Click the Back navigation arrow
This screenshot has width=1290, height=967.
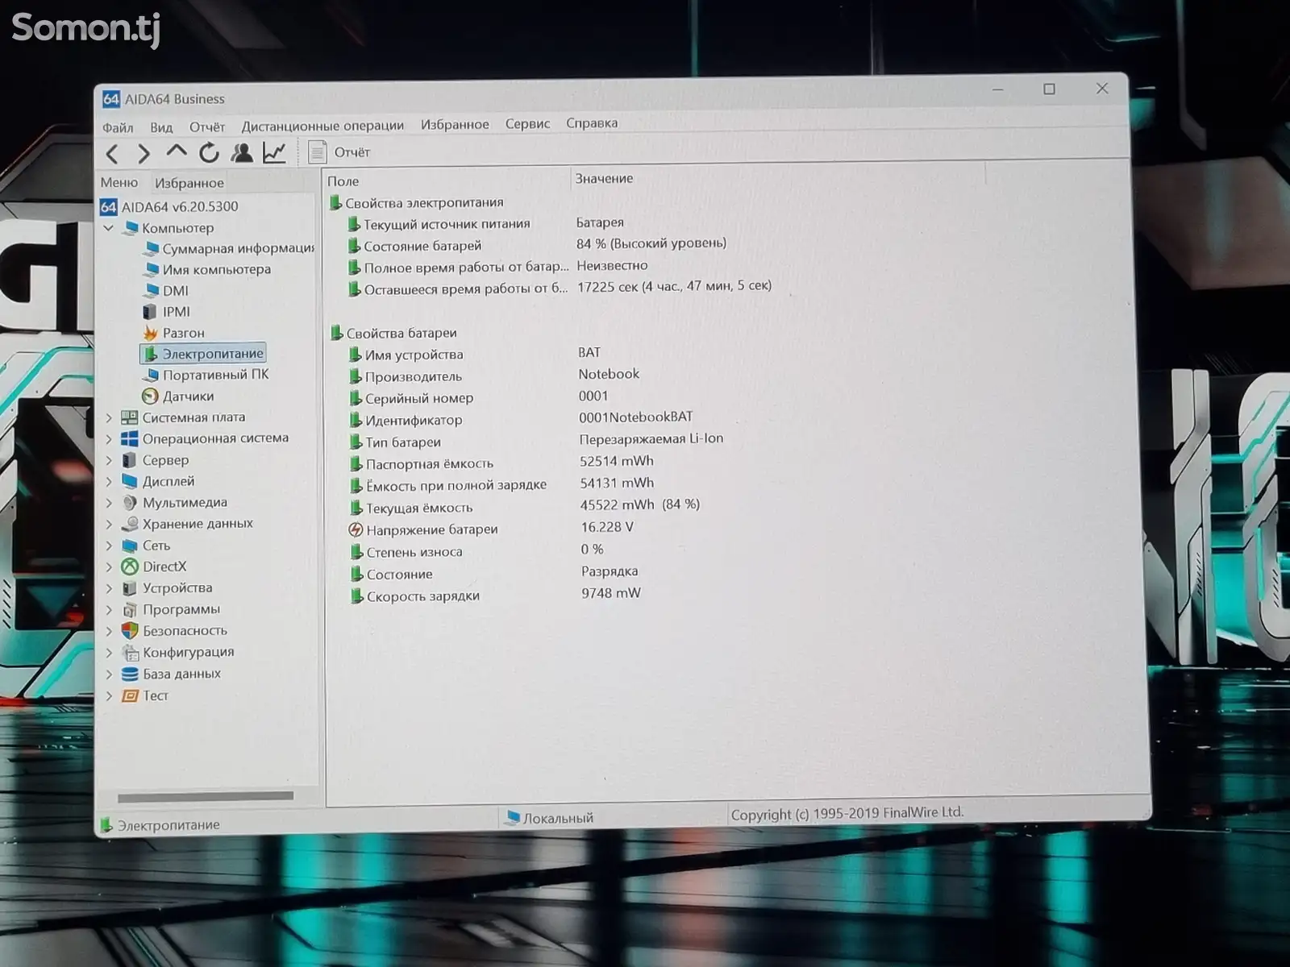tap(113, 153)
